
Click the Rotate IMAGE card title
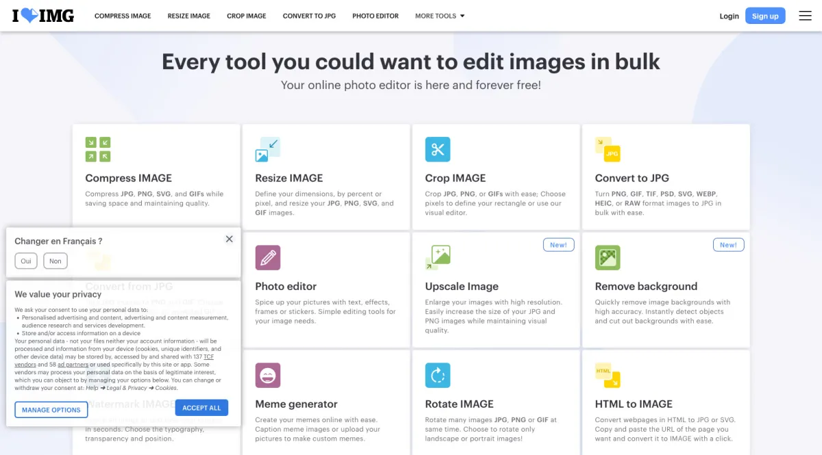pyautogui.click(x=460, y=404)
